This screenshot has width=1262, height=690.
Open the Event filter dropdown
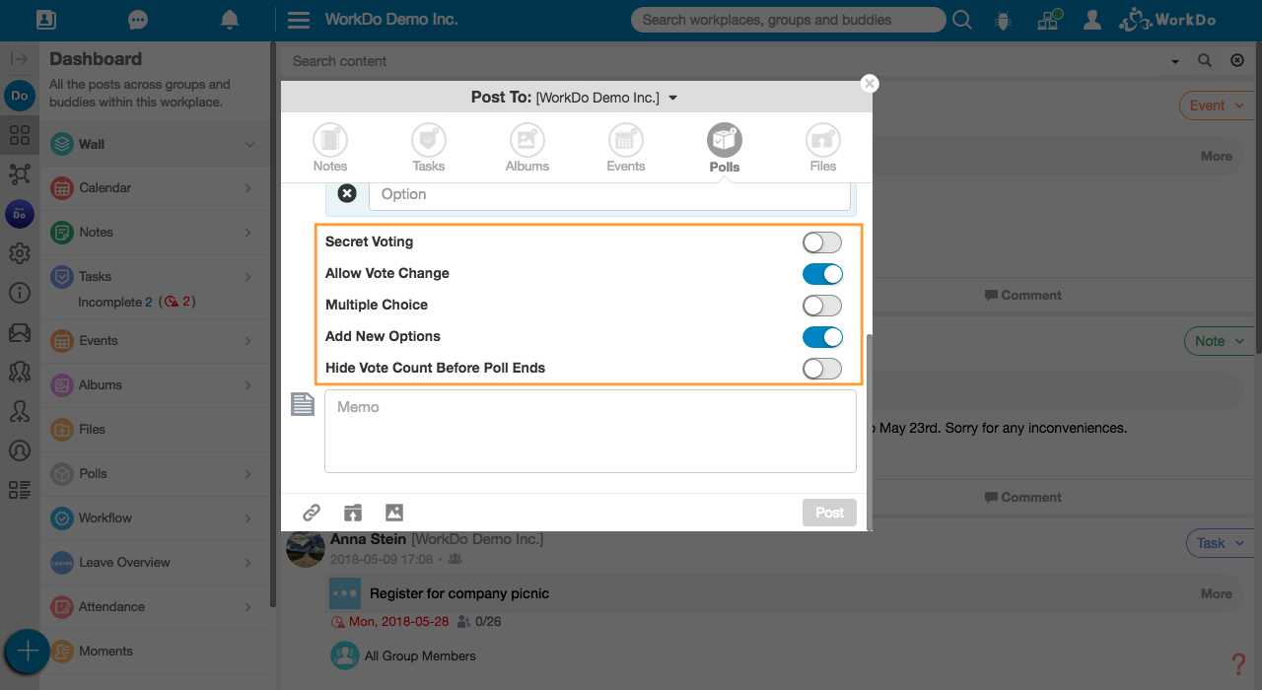pos(1215,105)
